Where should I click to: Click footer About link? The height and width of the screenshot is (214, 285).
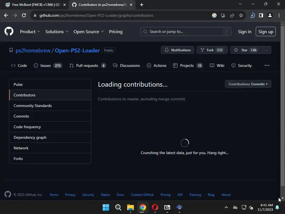click(226, 195)
